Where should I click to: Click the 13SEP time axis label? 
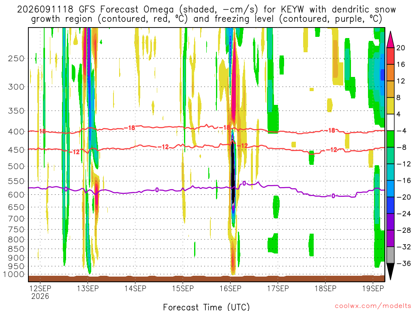click(88, 288)
